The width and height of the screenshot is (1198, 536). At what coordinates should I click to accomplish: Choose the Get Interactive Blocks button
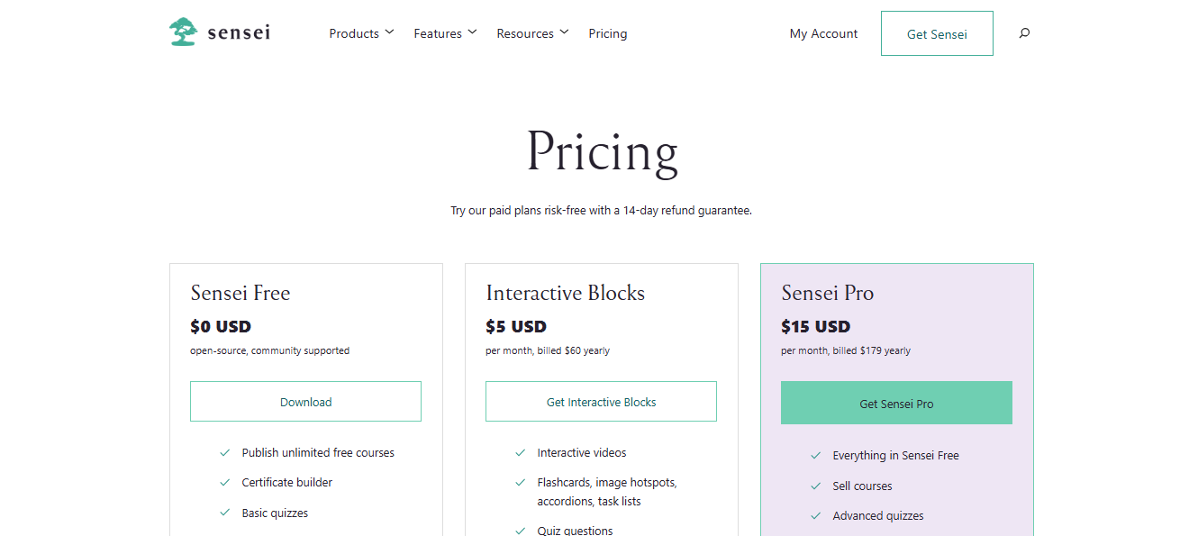[x=601, y=402]
